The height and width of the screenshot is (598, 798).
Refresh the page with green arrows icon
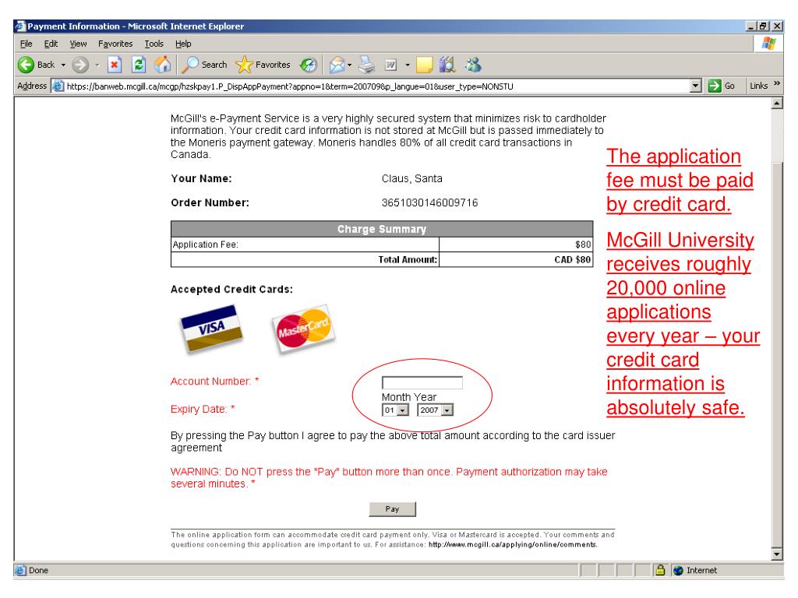pos(139,65)
